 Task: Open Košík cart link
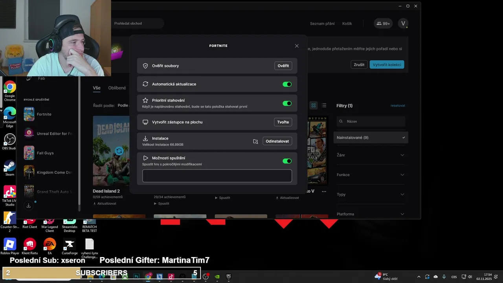(347, 24)
